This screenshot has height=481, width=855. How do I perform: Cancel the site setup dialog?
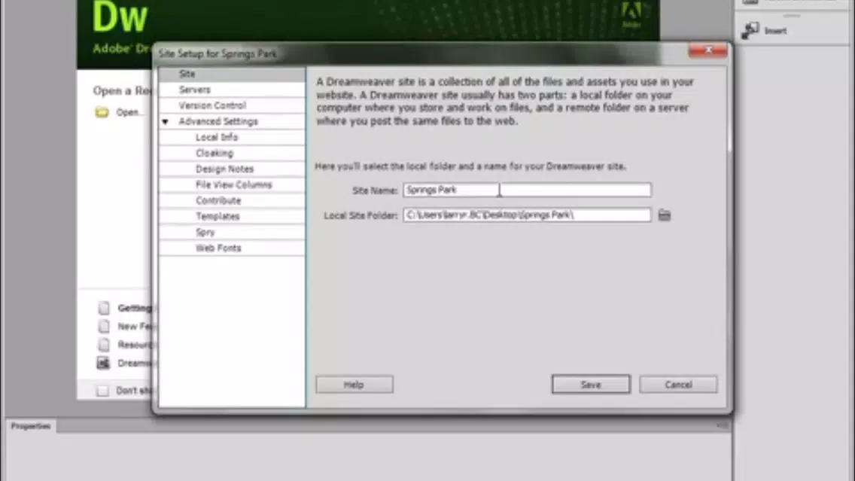pyautogui.click(x=678, y=385)
